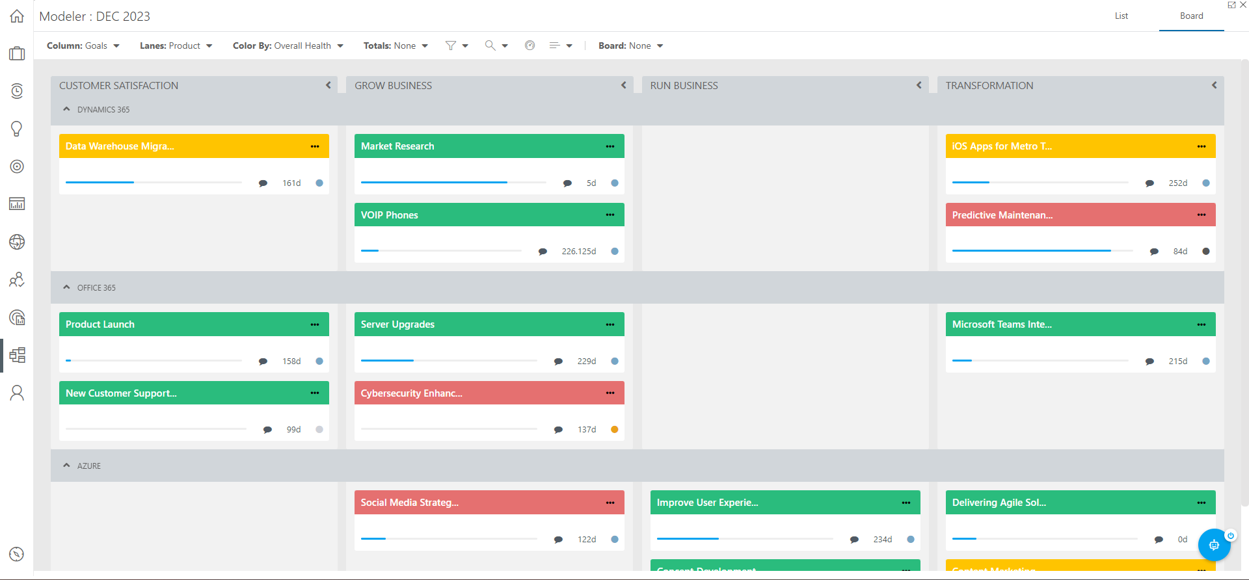1249x580 pixels.
Task: Click status dot on Cybersecurity Enhanc card
Action: coord(615,430)
